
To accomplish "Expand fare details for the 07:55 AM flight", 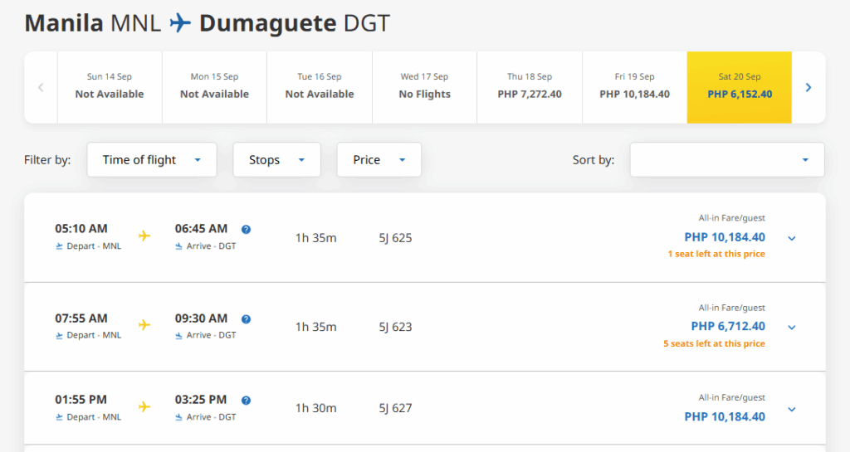I will point(792,328).
